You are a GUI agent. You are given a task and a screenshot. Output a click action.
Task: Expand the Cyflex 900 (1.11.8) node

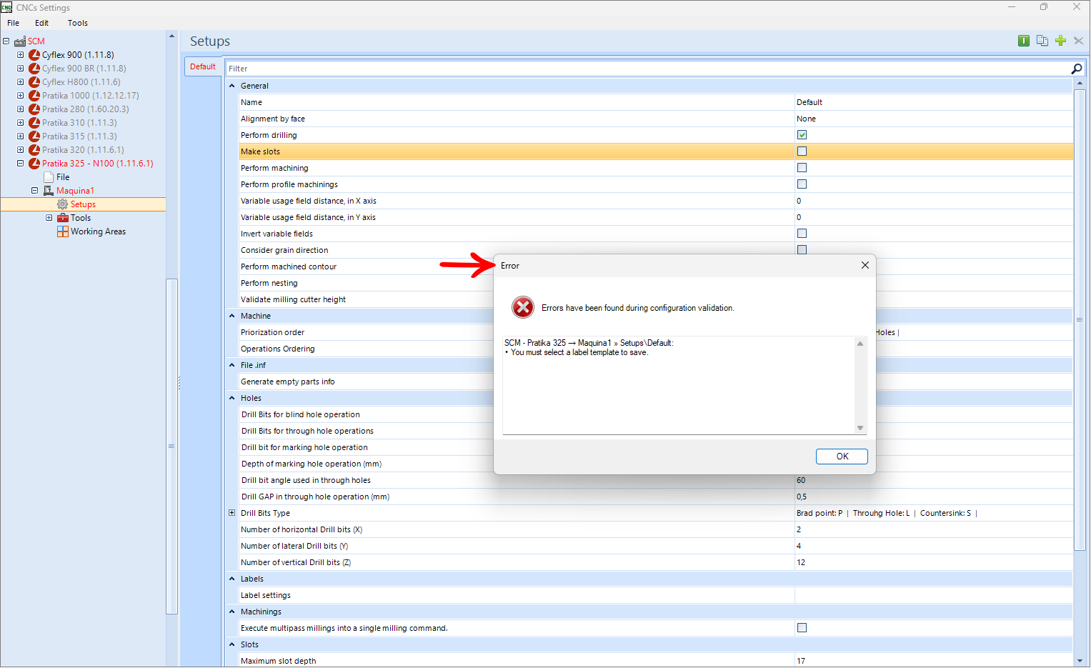[x=21, y=55]
